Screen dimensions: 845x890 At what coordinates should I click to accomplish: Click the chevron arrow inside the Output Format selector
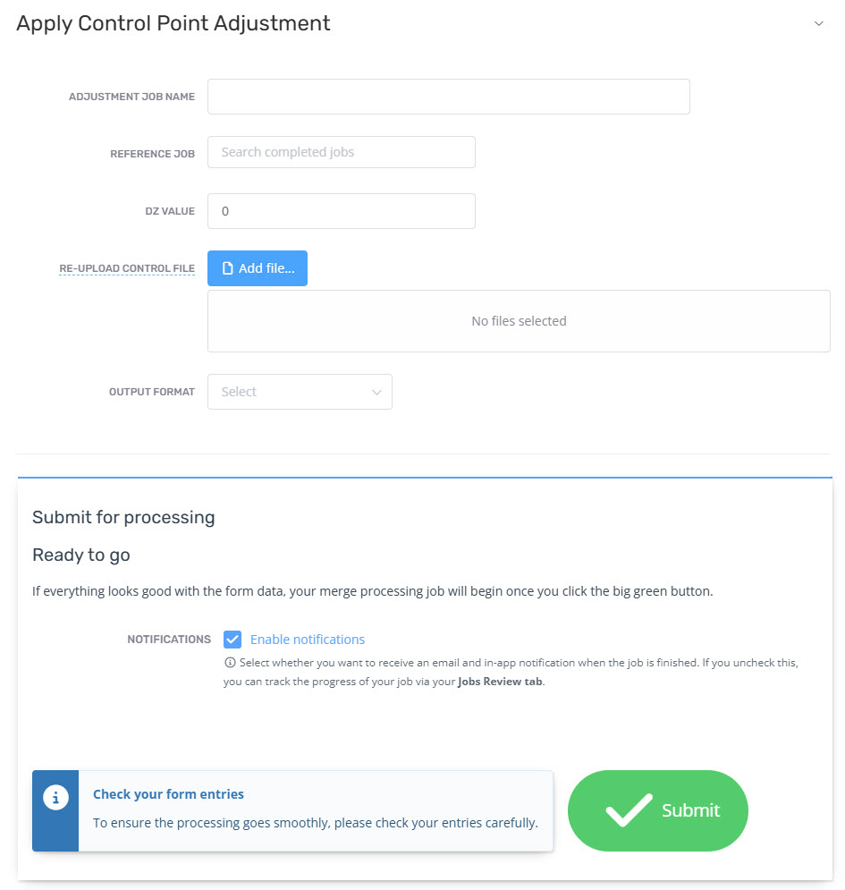coord(376,392)
